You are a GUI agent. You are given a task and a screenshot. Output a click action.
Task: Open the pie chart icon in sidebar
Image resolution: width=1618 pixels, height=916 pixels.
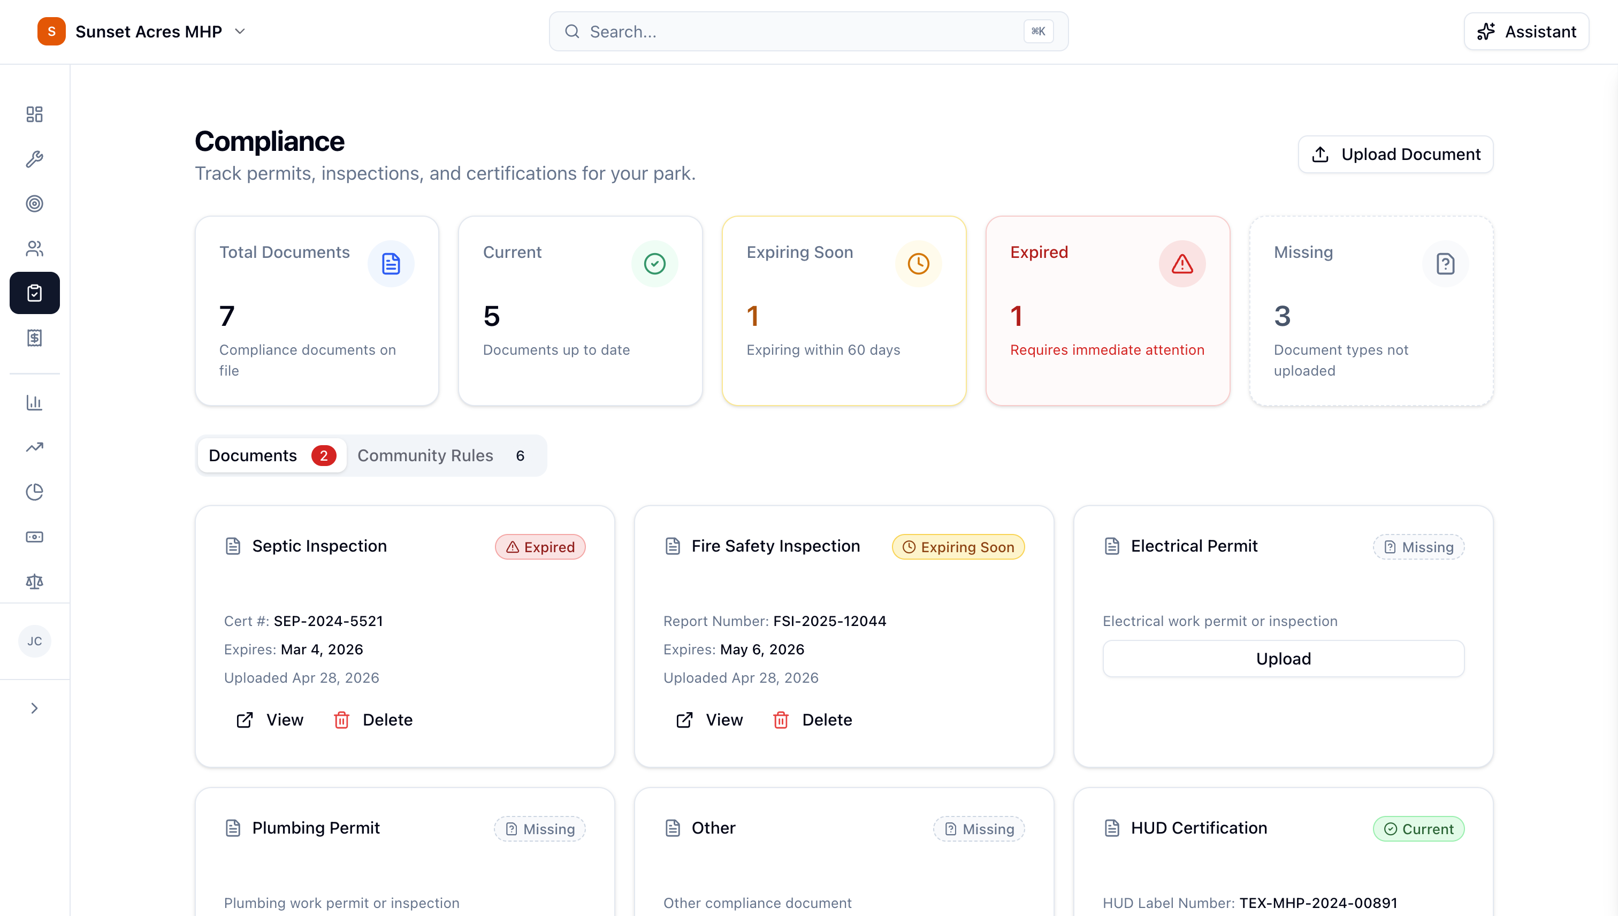(35, 492)
